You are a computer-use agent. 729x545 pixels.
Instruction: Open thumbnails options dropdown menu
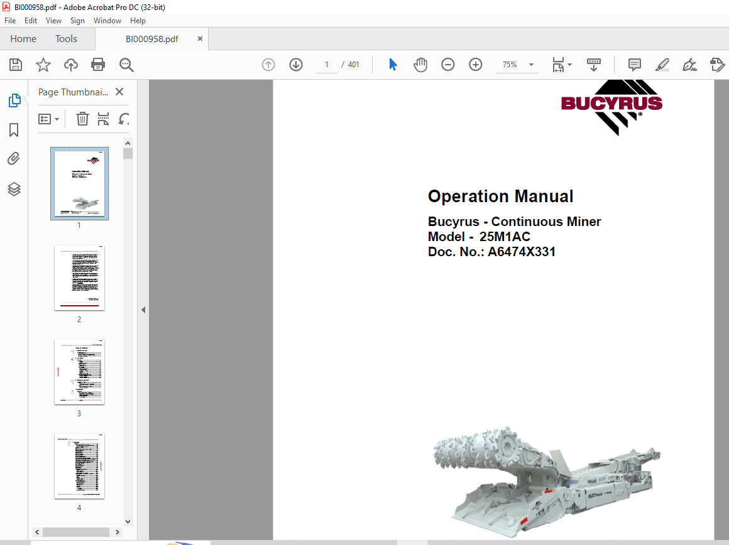click(48, 119)
